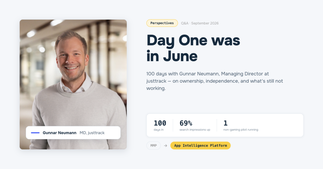Select the yellow App Intelligence Platform pill
323x169 pixels.
pyautogui.click(x=201, y=146)
